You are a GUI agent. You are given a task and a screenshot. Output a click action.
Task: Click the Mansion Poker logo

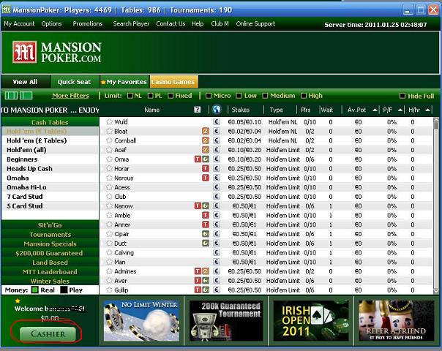56,53
